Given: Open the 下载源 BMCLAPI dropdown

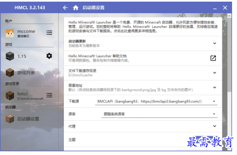Looking at the screenshot, I should pyautogui.click(x=156, y=101).
